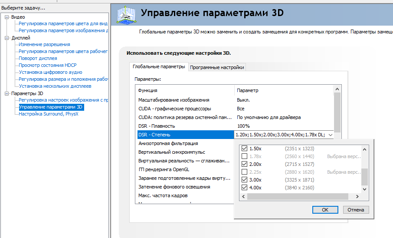Open the DSR - Степень dropdown arrow
Viewport: 393px width, 238px height.
pos(331,135)
